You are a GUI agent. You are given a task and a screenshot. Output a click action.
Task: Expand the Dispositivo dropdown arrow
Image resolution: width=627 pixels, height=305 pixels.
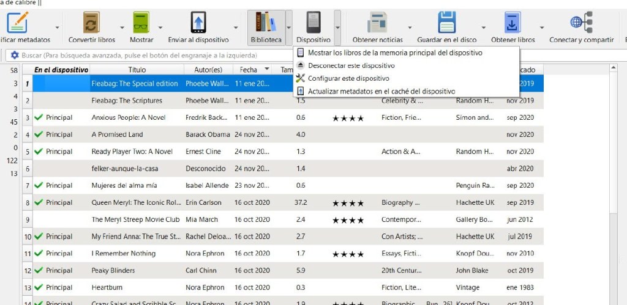tap(337, 28)
